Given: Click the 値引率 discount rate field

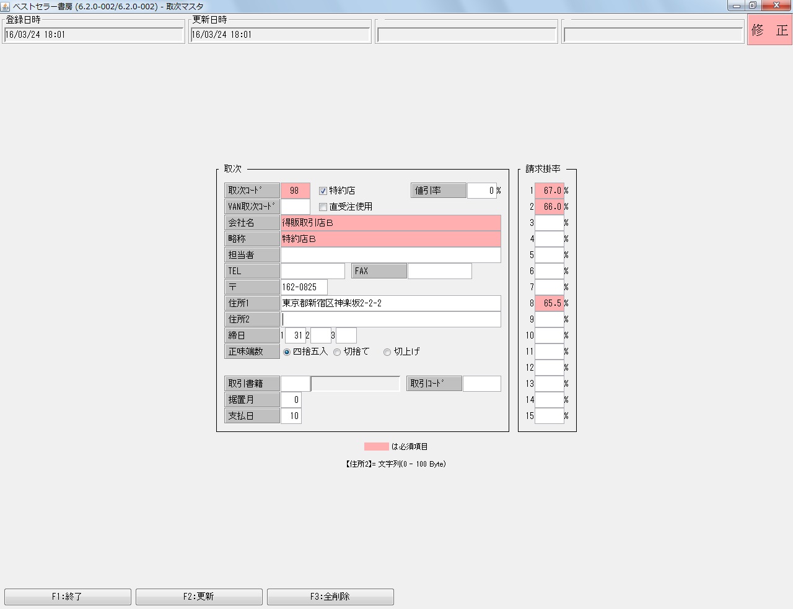Looking at the screenshot, I should tap(481, 191).
